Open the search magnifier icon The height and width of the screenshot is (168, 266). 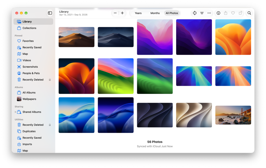[x=249, y=13]
